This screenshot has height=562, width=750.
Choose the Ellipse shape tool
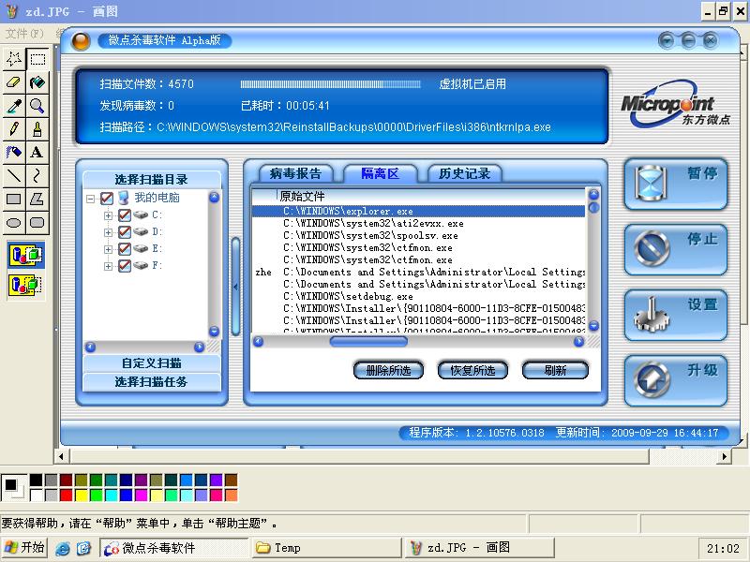tap(14, 223)
